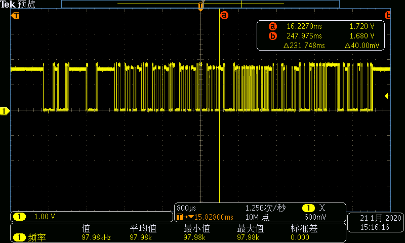Click the trigger position marker T at top
Image resolution: width=405 pixels, height=243 pixels.
(x=200, y=6)
